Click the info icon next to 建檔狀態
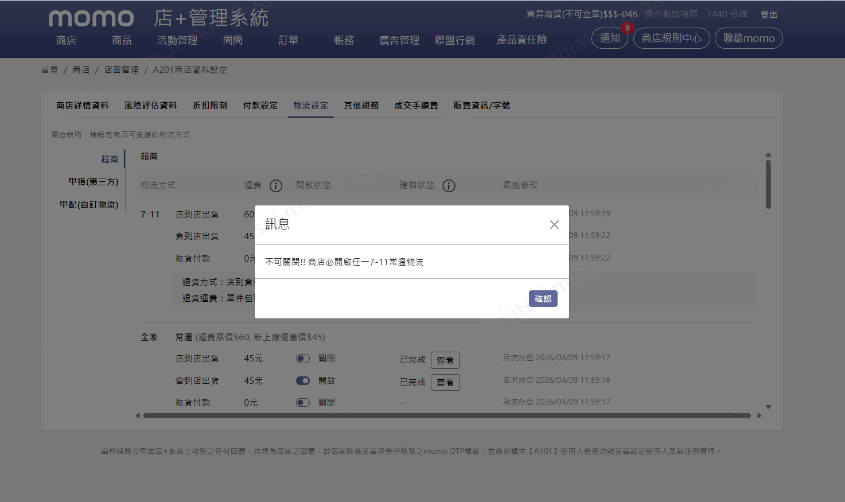Viewport: 845px width, 502px height. (x=449, y=186)
